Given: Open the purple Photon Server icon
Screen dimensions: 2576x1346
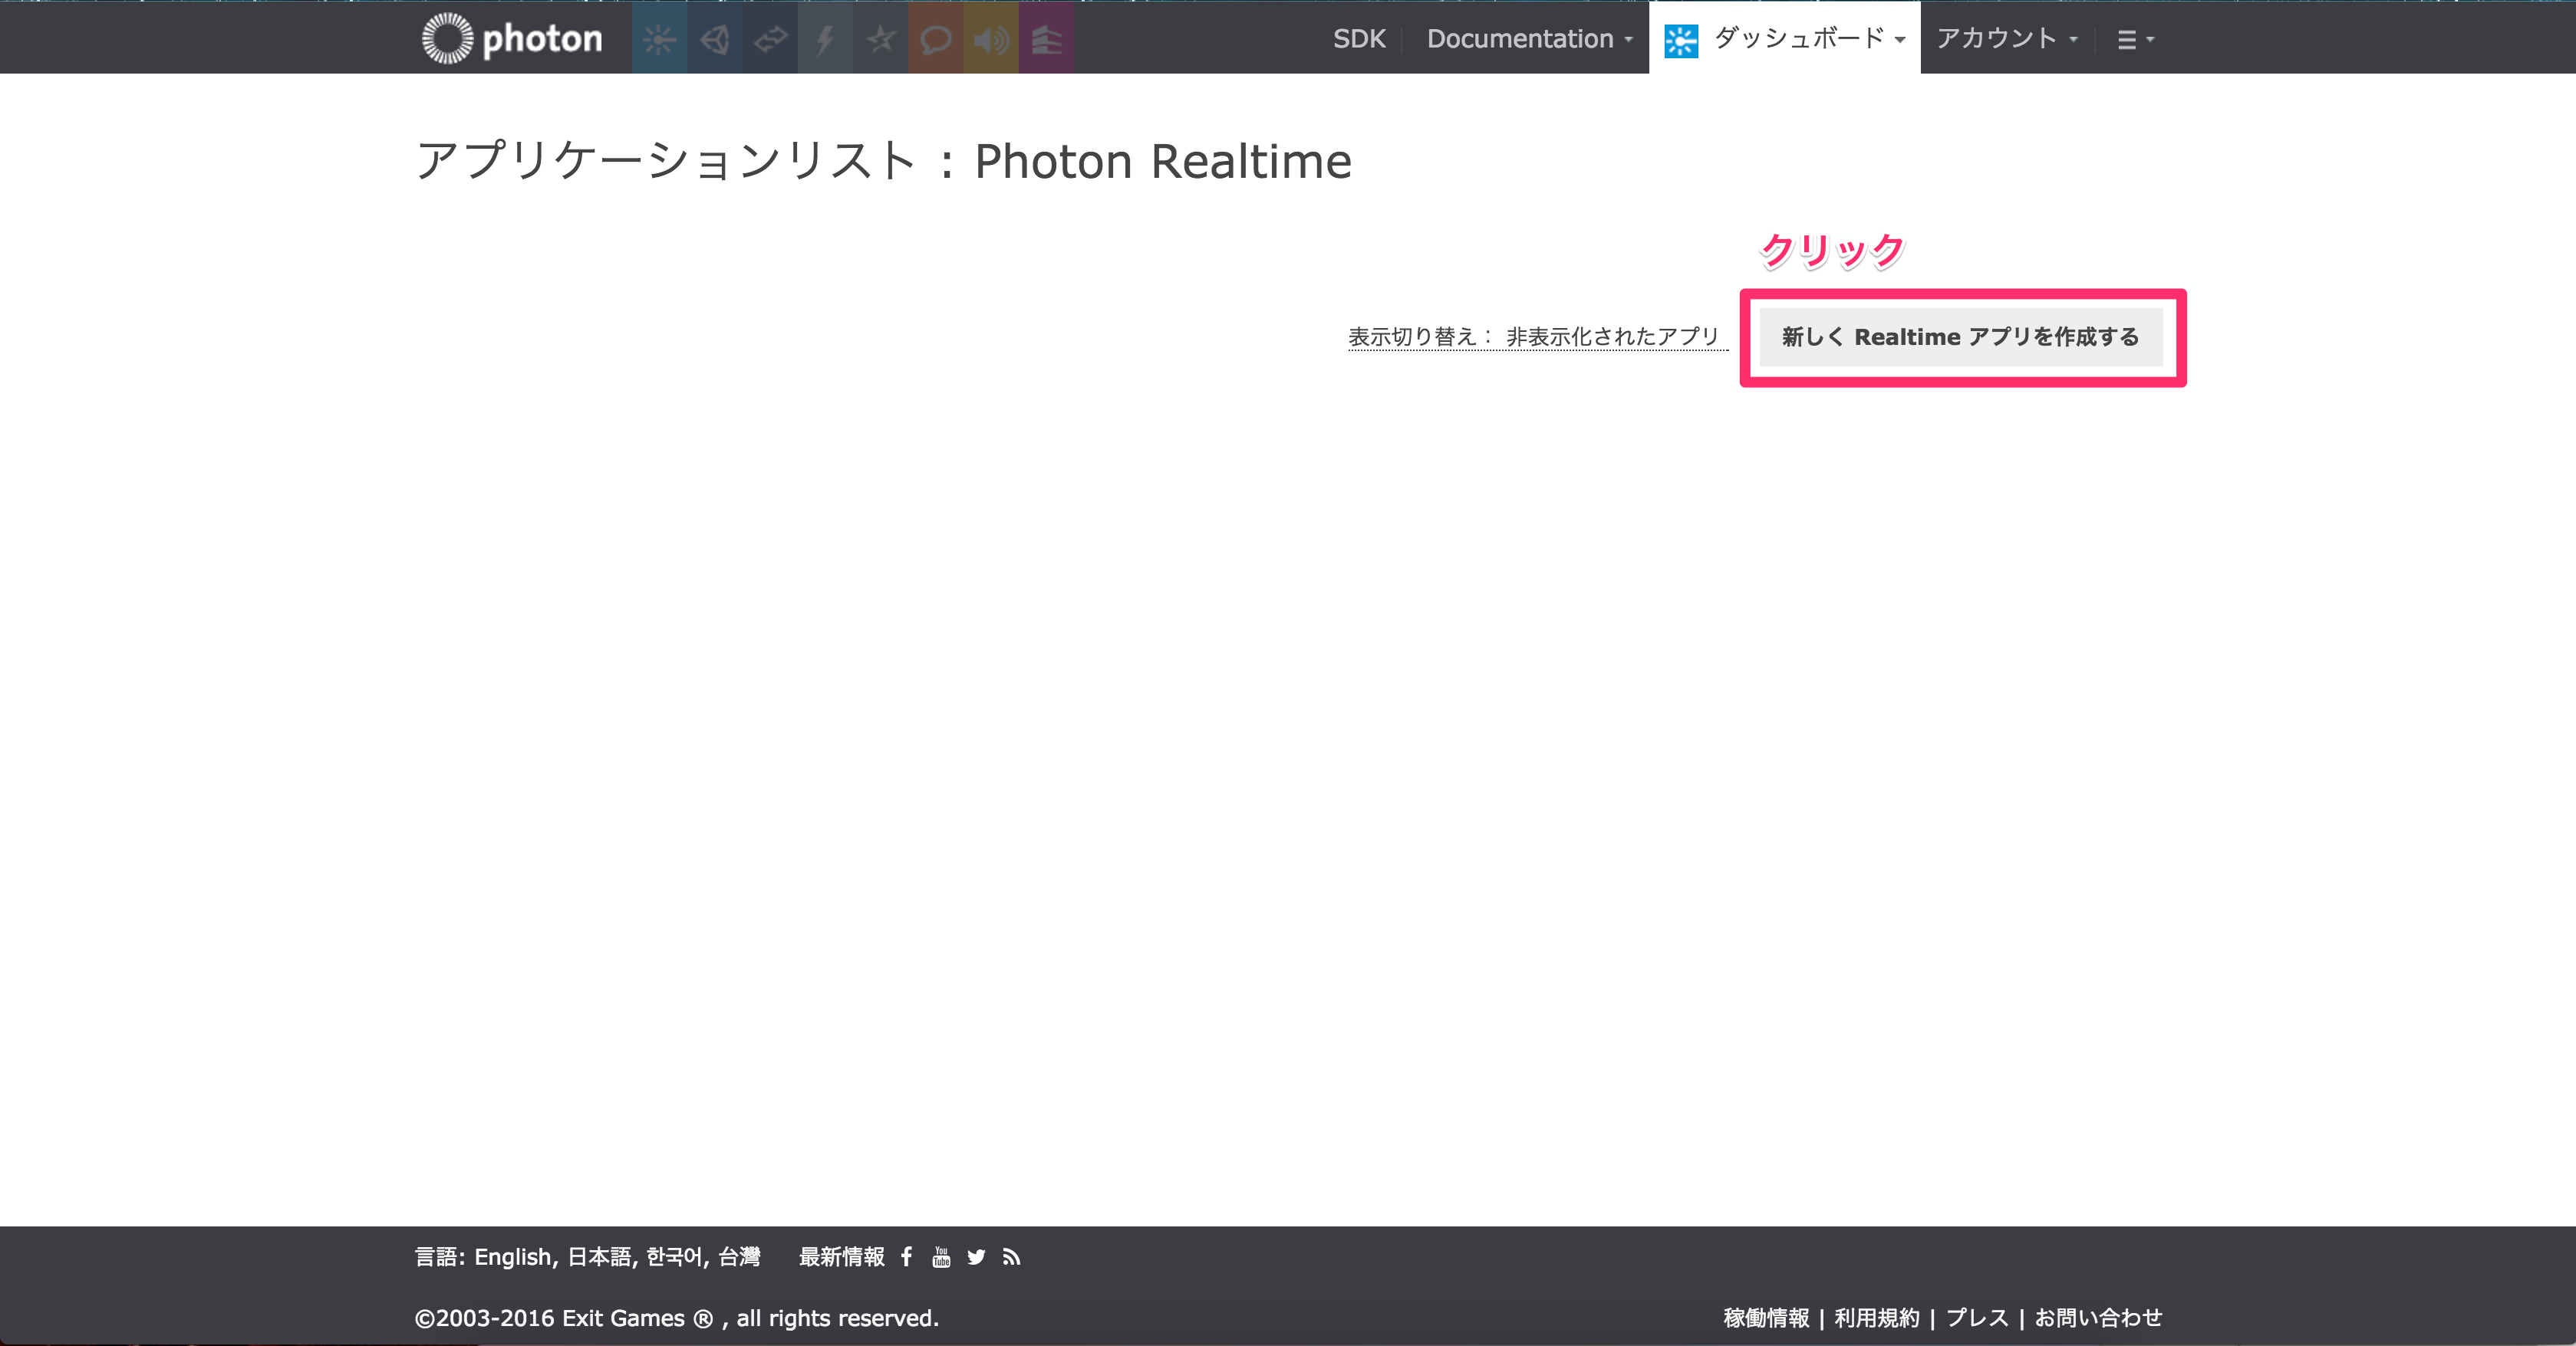Looking at the screenshot, I should click(x=1046, y=39).
